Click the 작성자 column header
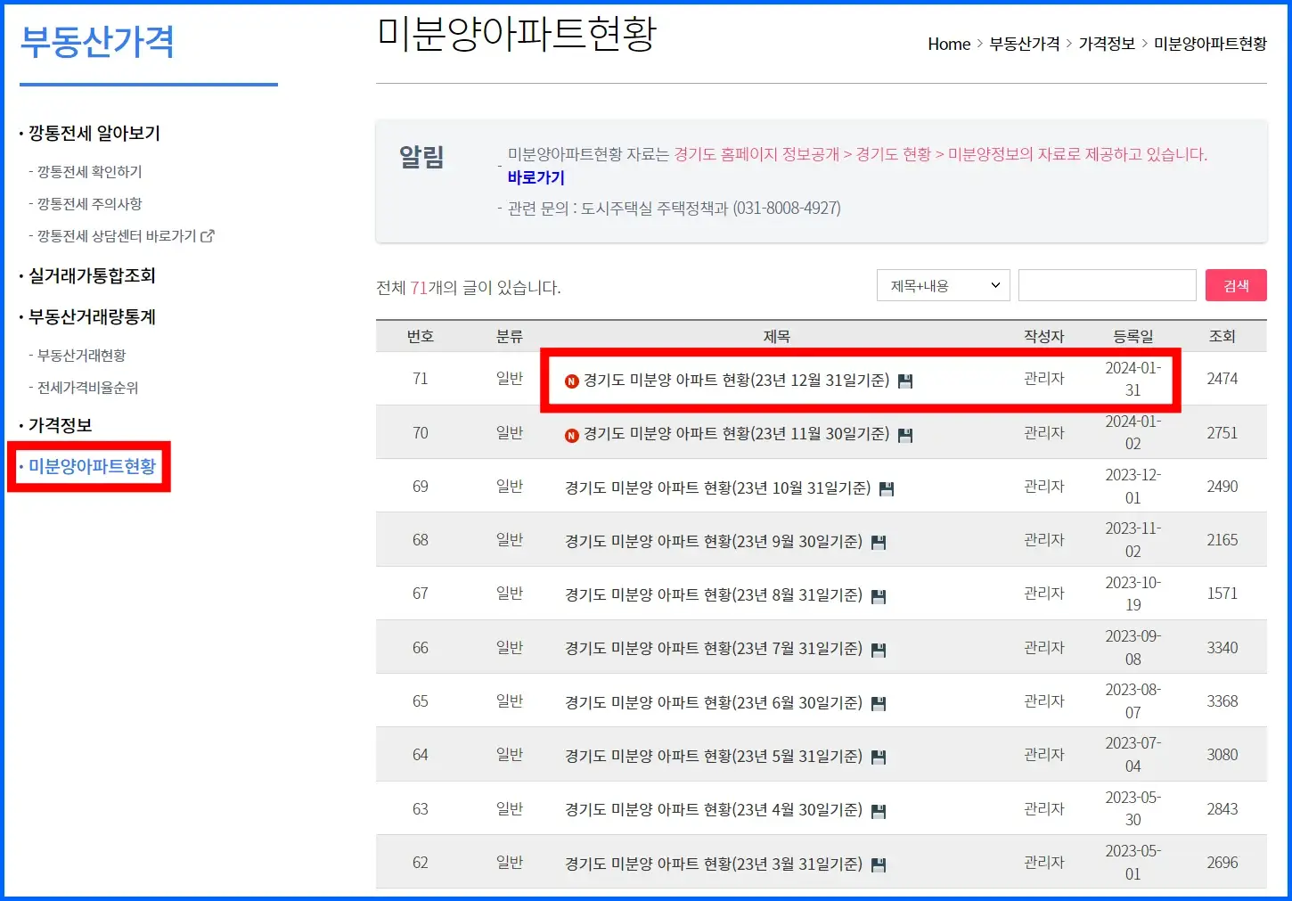Screen dimensions: 1292x901 coord(1044,337)
